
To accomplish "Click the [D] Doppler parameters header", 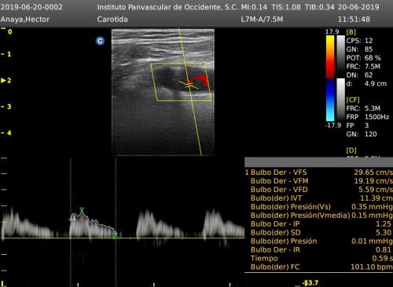I will tap(351, 151).
